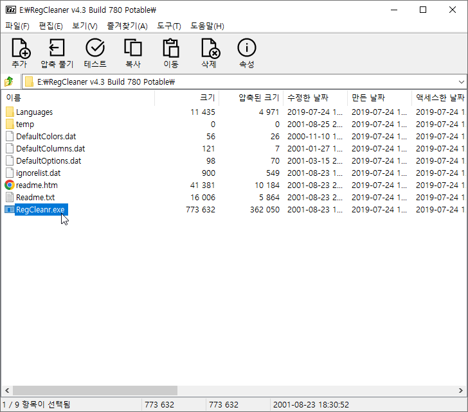This screenshot has width=468, height=412.
Task: Click the RegCleanr.exe application icon
Action: pyautogui.click(x=10, y=210)
